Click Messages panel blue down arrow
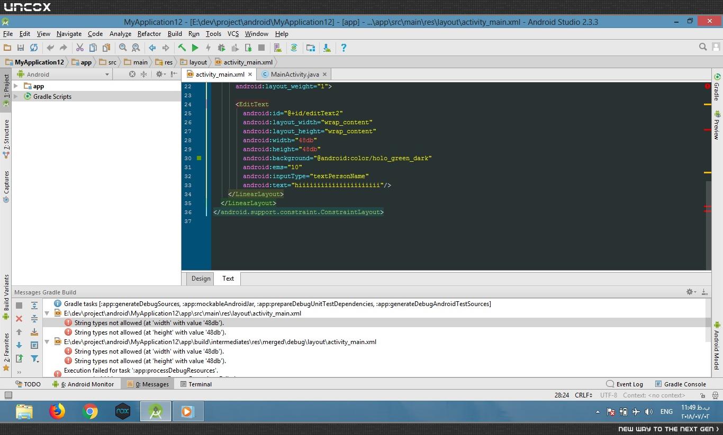 click(x=19, y=345)
